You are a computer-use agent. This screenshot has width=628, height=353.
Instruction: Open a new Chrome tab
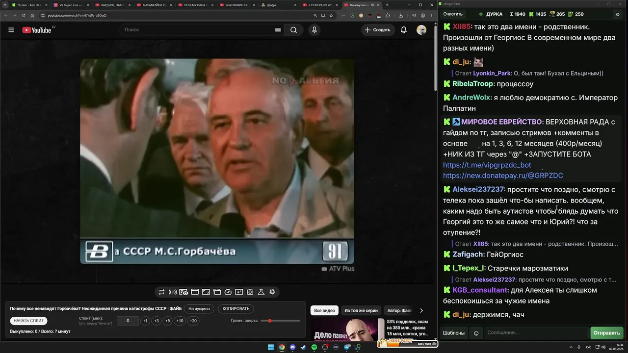[387, 5]
